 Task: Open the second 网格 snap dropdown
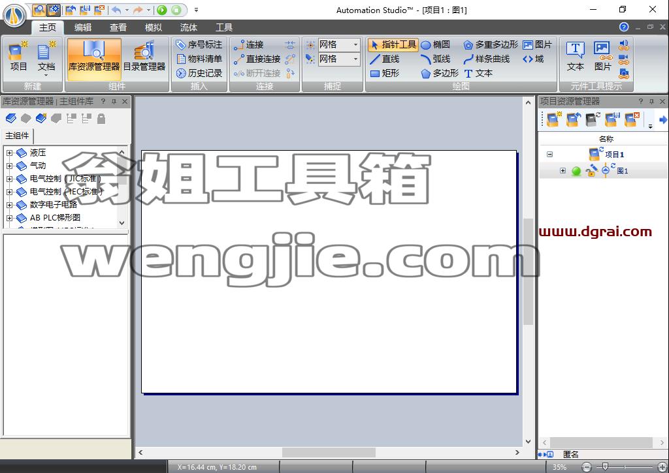click(x=355, y=59)
